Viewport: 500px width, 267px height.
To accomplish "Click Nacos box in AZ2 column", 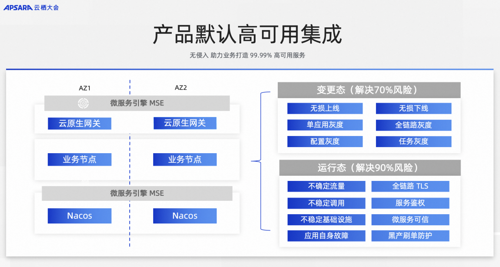I will 185,216.
